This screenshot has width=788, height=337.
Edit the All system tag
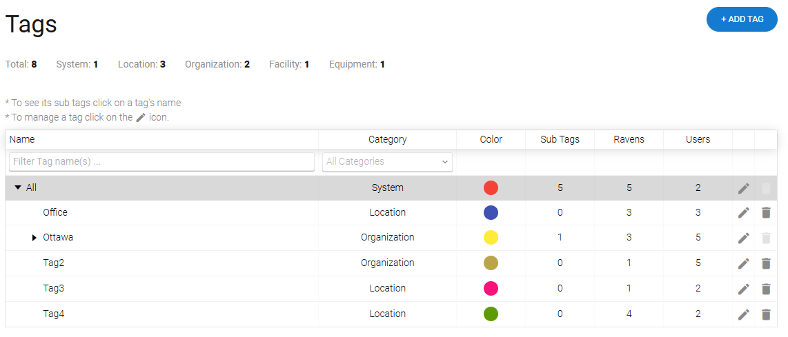743,188
